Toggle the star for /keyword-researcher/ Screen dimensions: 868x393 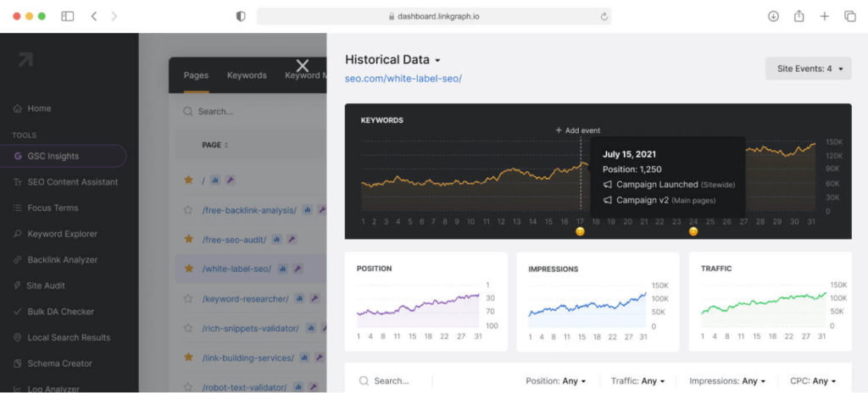188,299
